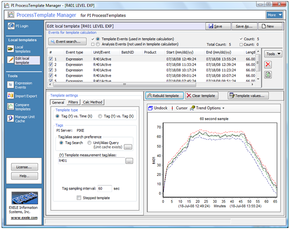Viewport: 290px width, 229px height.
Task: Open the Local templates folder icon
Action: click(x=10, y=49)
